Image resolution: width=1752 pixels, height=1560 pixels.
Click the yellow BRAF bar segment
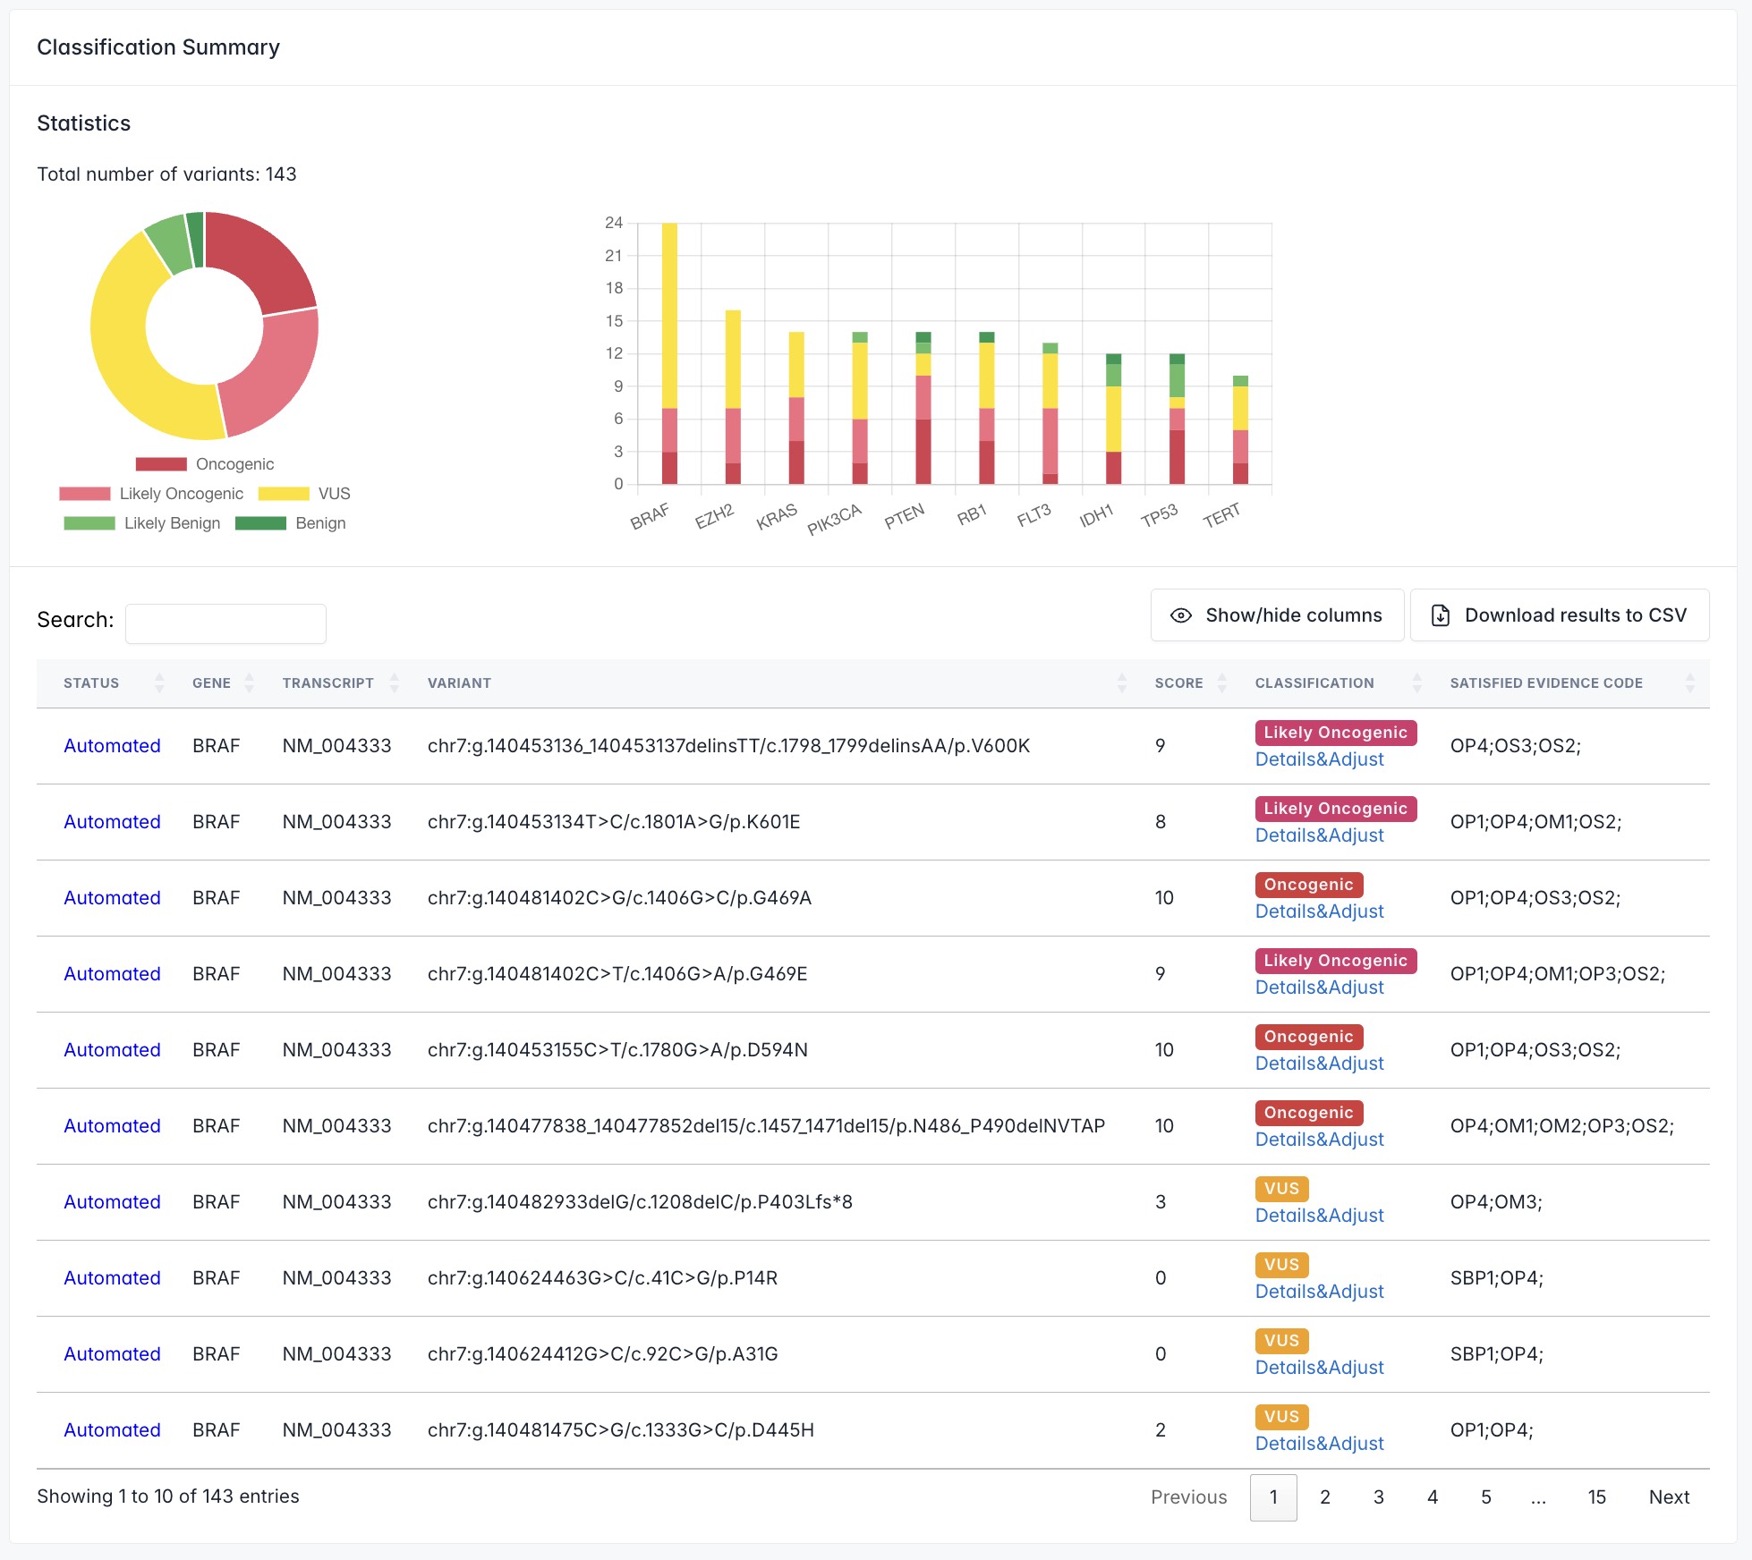pyautogui.click(x=669, y=313)
